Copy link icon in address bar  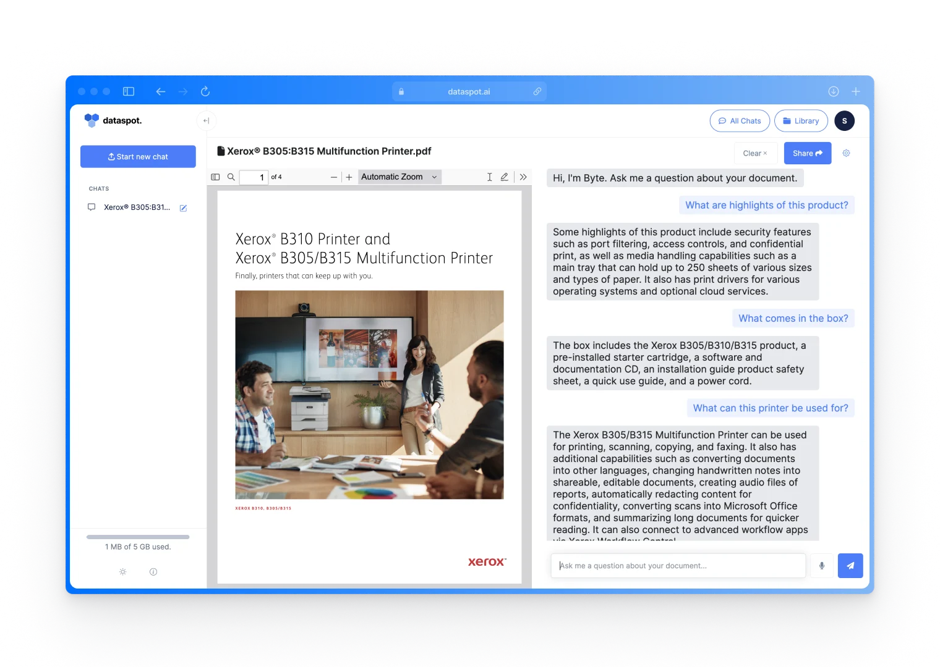pos(537,91)
